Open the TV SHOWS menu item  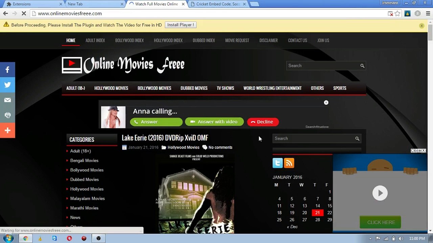click(x=225, y=88)
